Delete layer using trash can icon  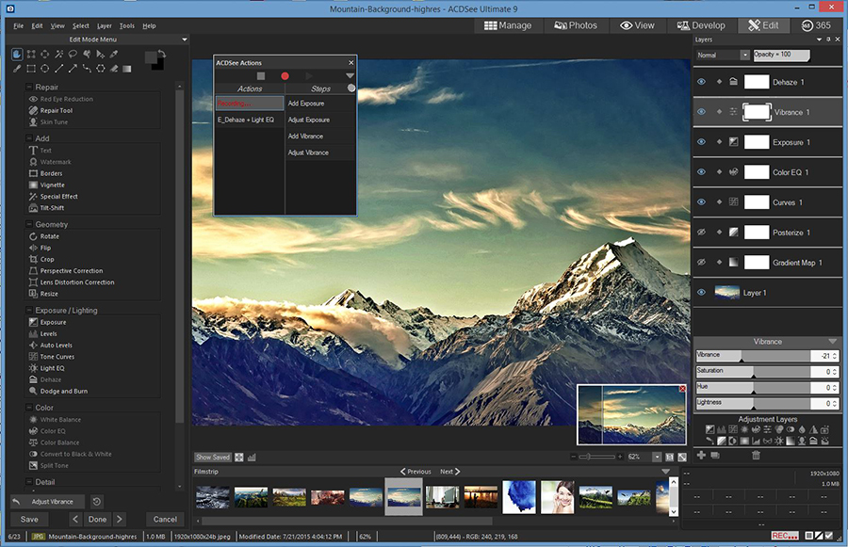[755, 456]
